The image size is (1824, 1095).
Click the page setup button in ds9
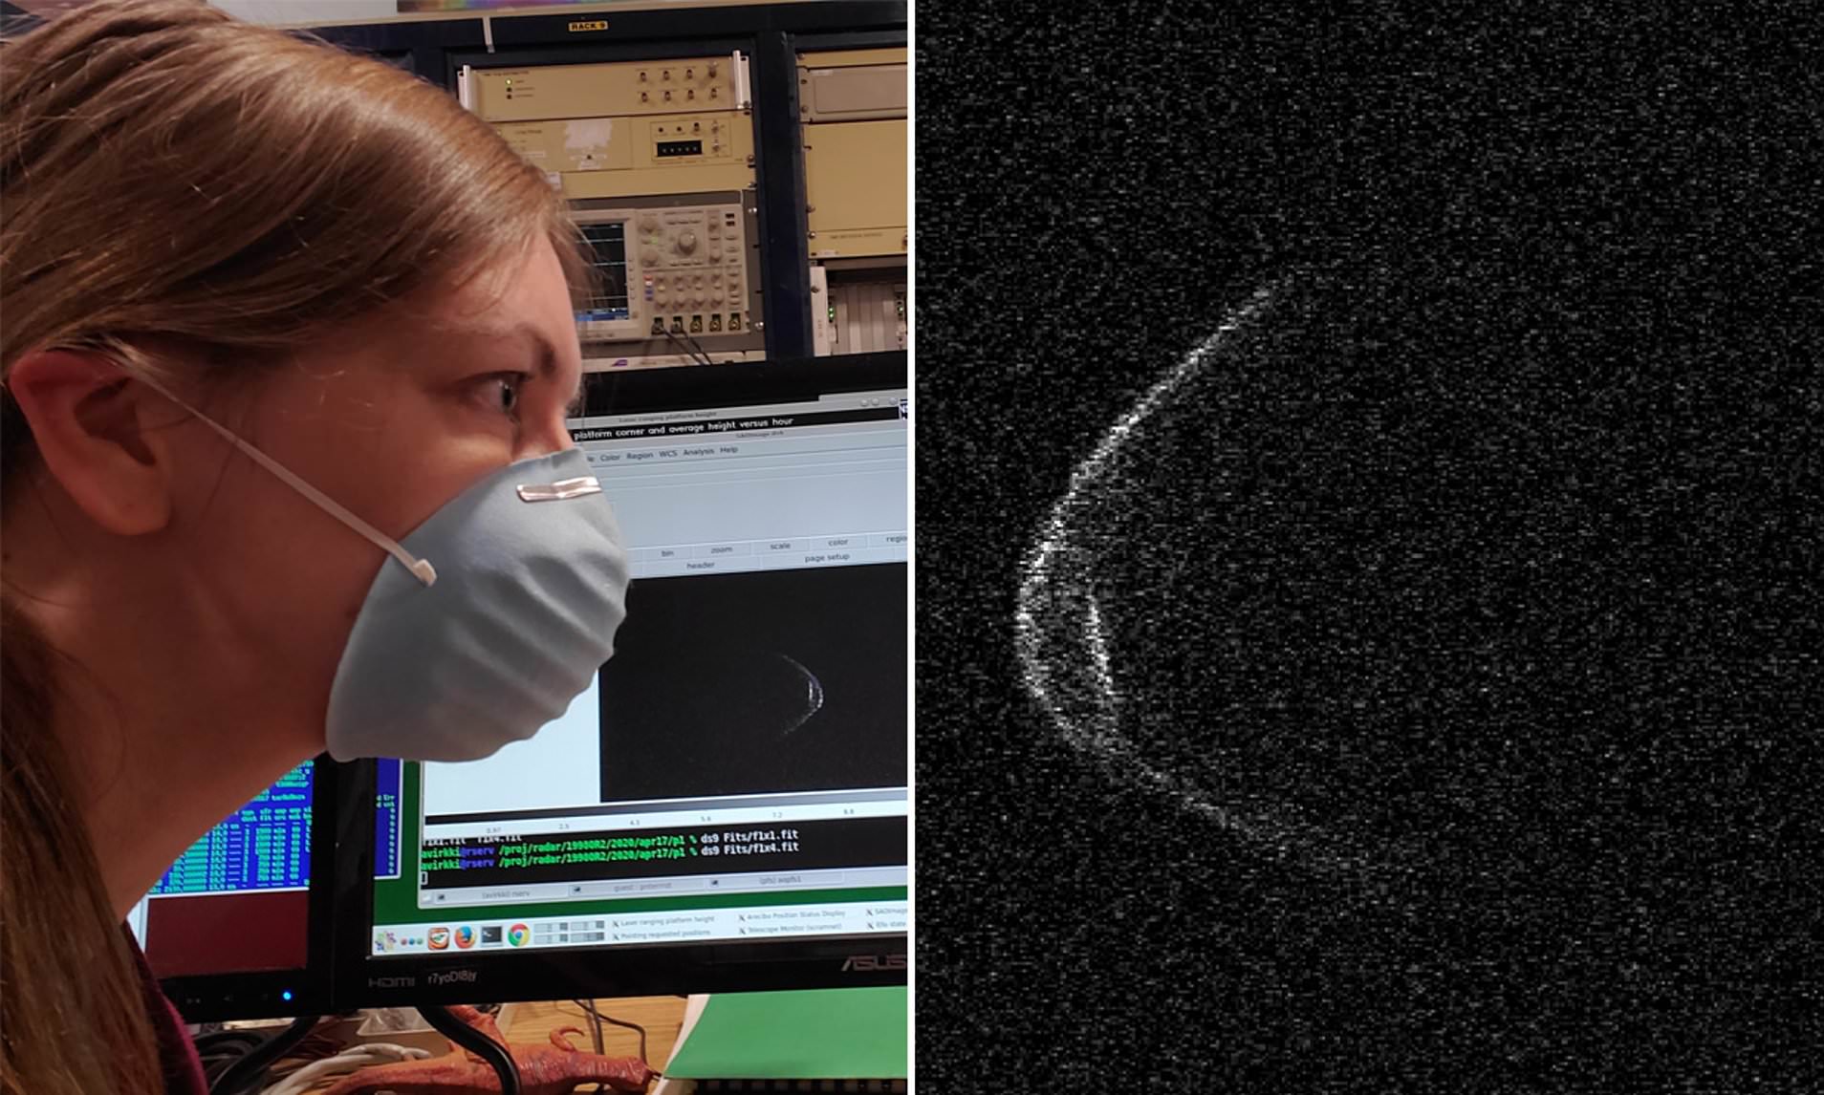point(827,557)
